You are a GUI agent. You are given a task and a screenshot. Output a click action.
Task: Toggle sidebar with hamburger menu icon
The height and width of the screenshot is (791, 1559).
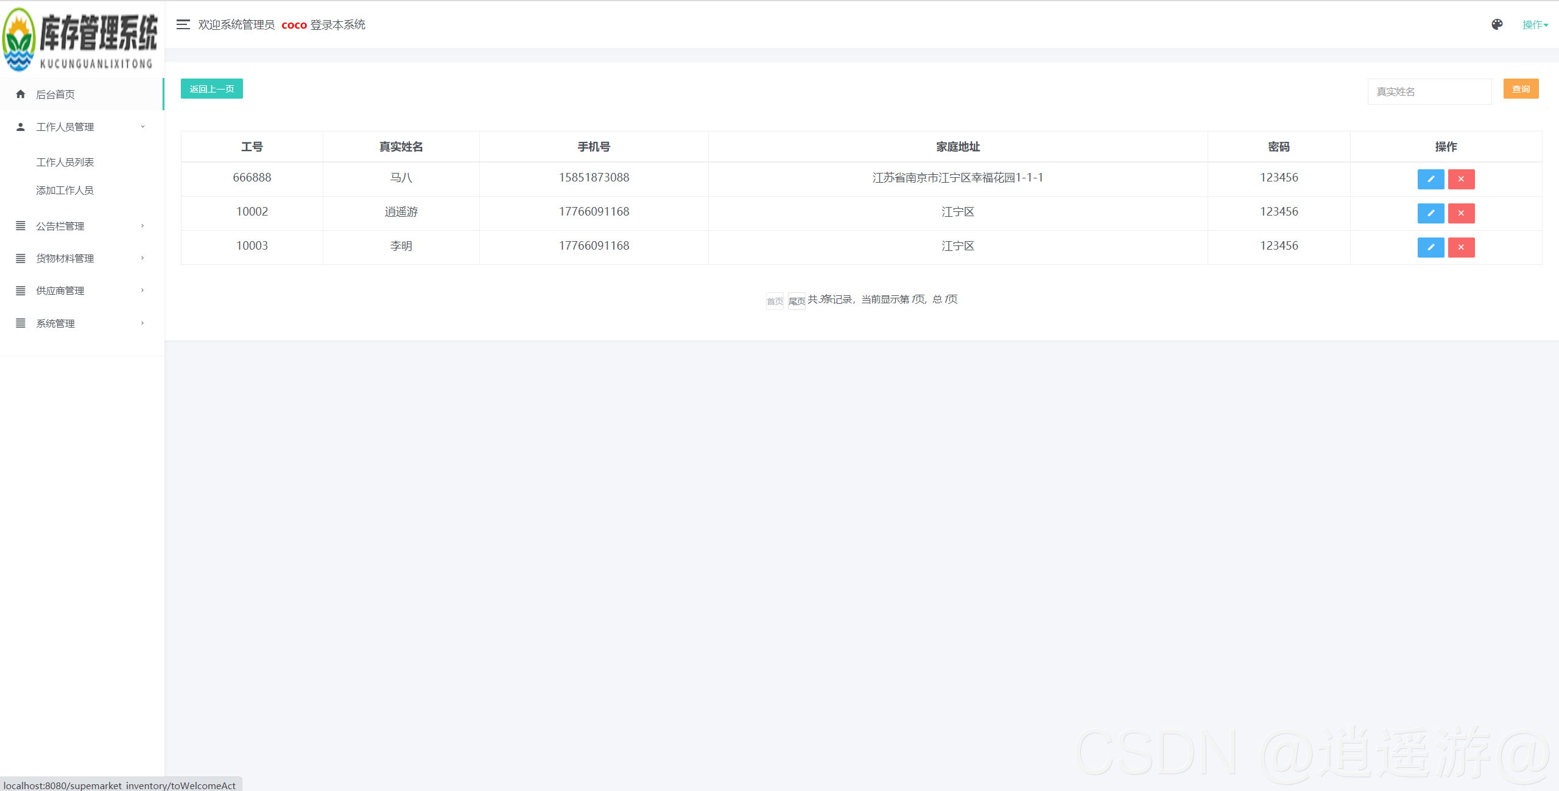click(183, 24)
